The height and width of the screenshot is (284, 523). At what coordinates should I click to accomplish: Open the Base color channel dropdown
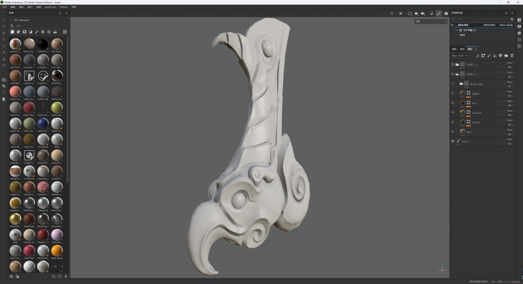pos(459,56)
